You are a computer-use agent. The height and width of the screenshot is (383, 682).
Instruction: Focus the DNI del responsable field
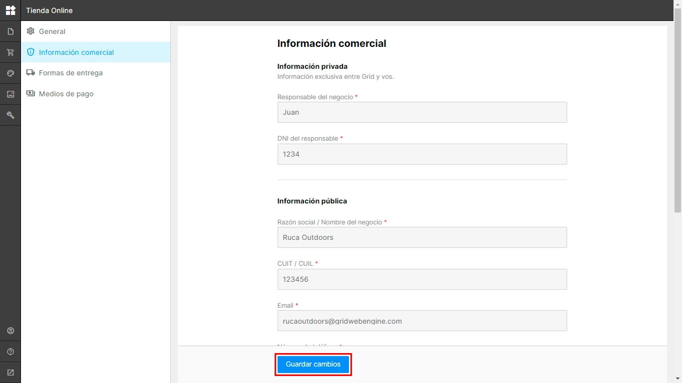coord(422,154)
